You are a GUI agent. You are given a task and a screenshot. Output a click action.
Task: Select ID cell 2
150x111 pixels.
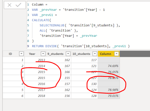tap(14, 66)
